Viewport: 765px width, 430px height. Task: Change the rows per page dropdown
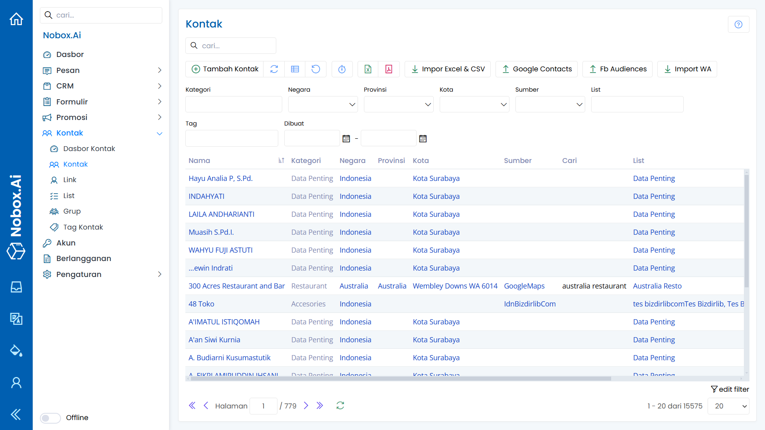click(728, 406)
